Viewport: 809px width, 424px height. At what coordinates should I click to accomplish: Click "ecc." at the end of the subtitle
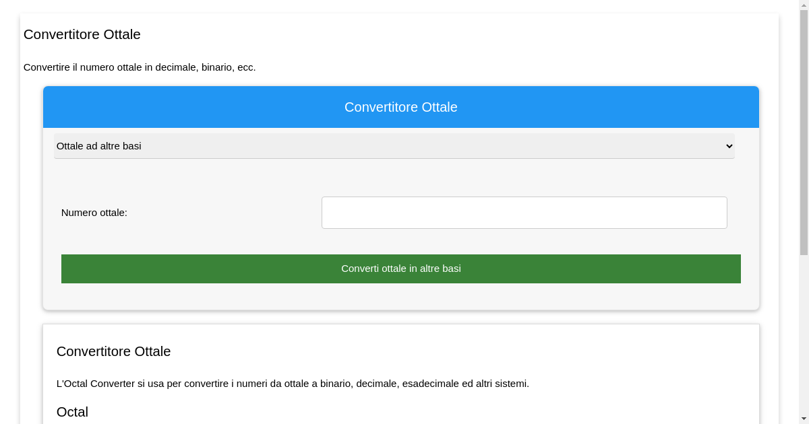[x=246, y=67]
